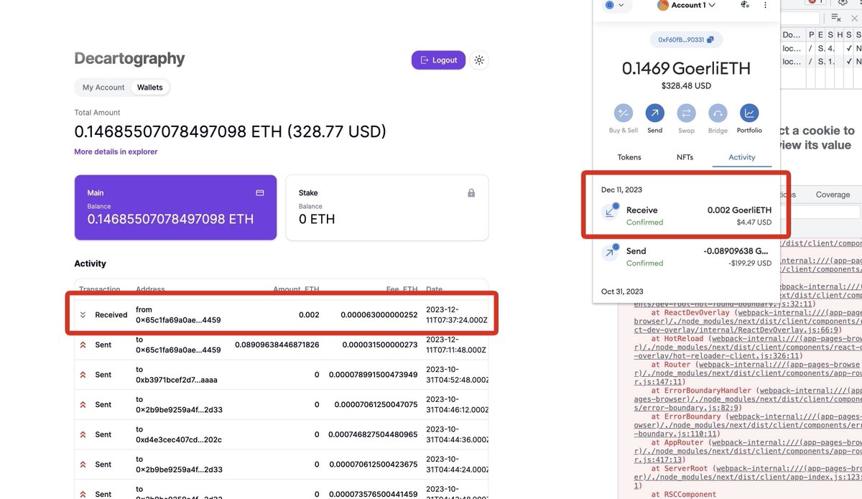Screen dimensions: 862x499
Task: Open the Coverage tab in DevTools
Action: pyautogui.click(x=832, y=195)
